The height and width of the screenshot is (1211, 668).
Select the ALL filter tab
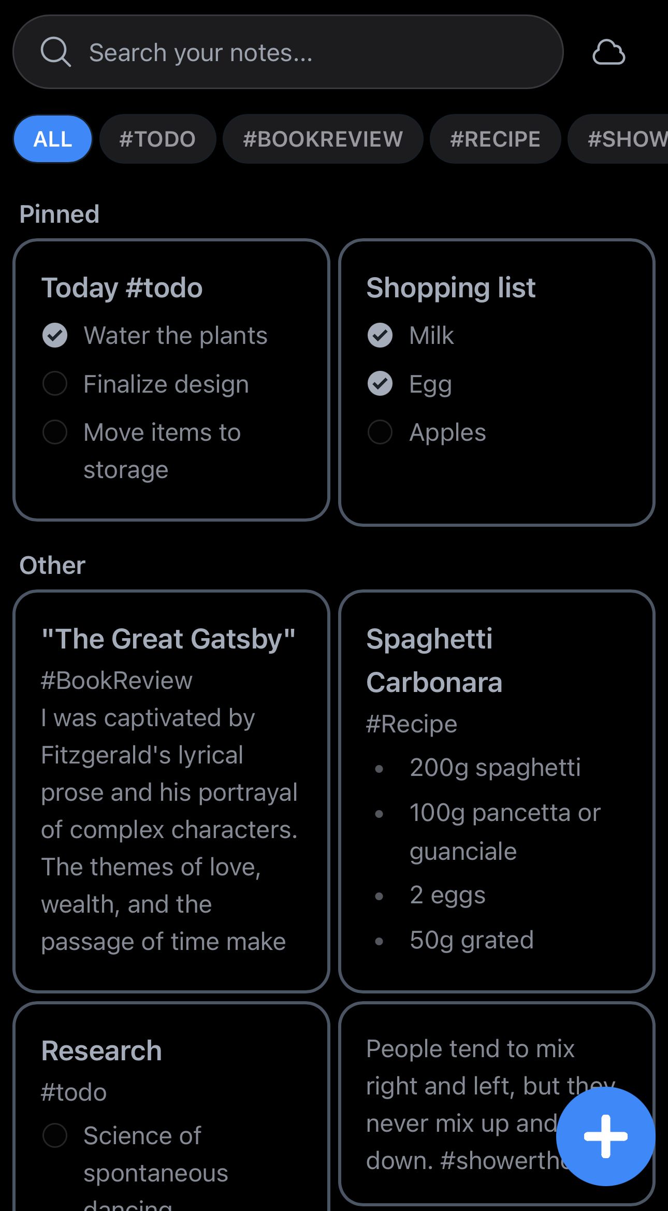tap(53, 139)
